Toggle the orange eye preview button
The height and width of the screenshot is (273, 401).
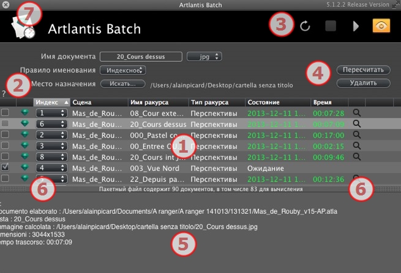tap(381, 26)
